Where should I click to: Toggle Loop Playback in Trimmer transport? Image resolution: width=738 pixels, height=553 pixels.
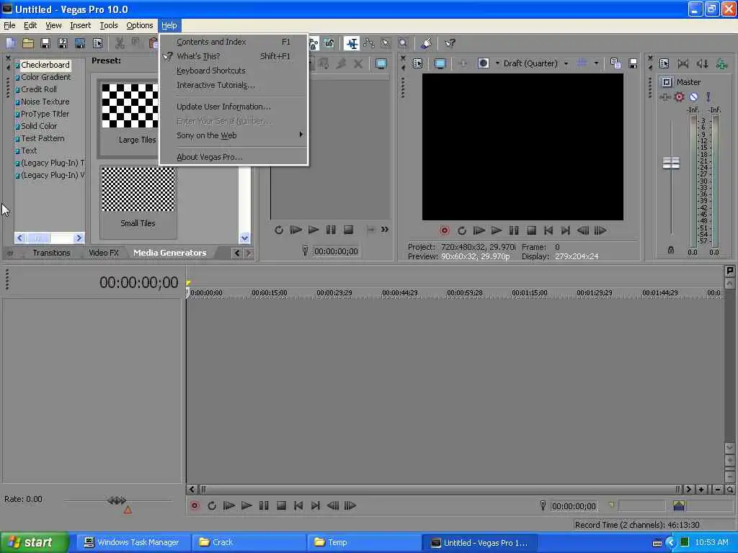(x=279, y=230)
